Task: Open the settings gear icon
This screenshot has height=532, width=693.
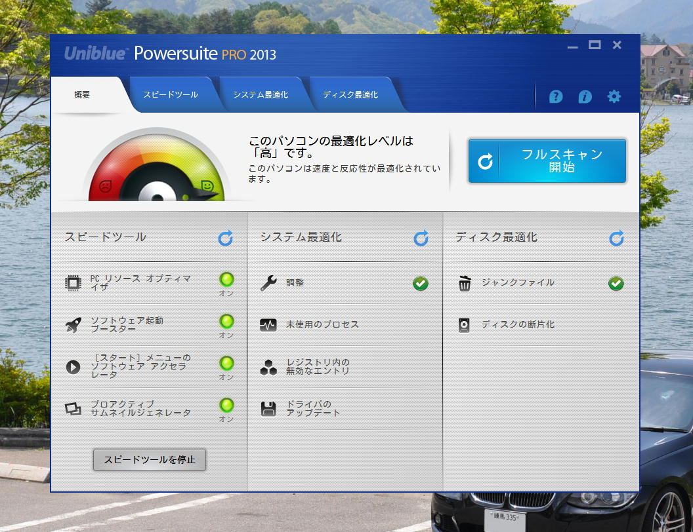Action: click(x=614, y=96)
